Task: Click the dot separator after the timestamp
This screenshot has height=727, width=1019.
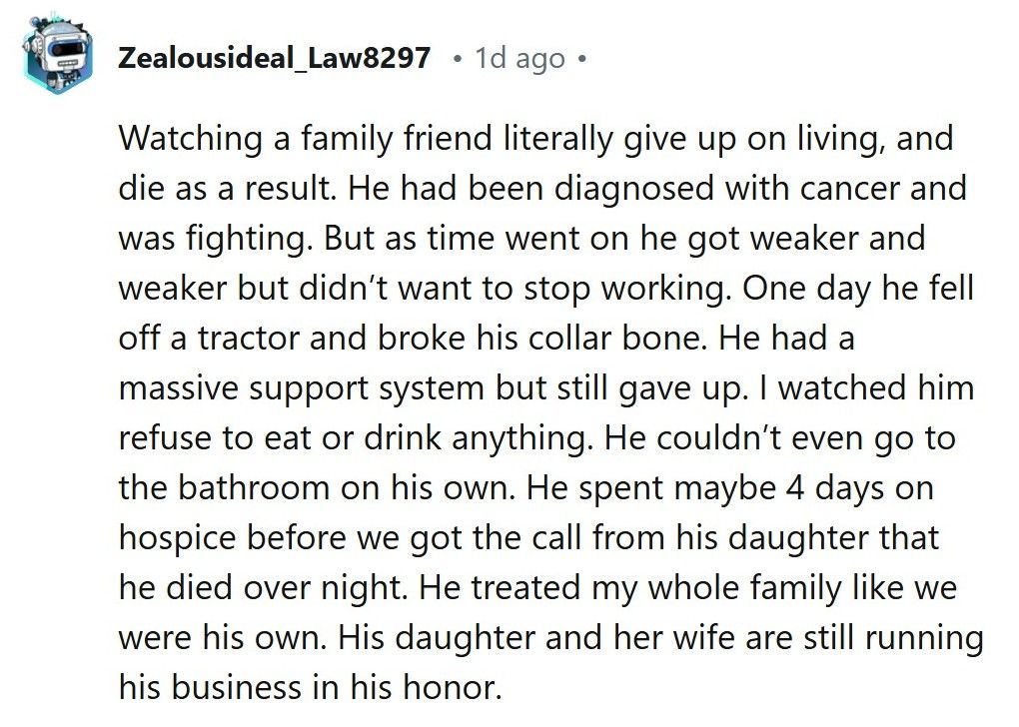Action: tap(581, 58)
